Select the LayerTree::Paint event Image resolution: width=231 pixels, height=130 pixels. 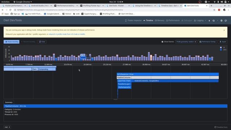tap(125, 81)
